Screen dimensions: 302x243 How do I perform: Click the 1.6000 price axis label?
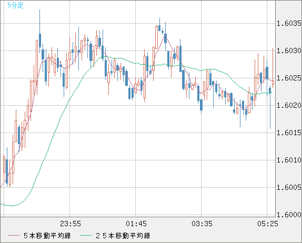point(289,215)
